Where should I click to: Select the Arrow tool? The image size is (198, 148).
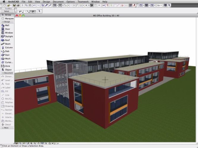click(7, 15)
